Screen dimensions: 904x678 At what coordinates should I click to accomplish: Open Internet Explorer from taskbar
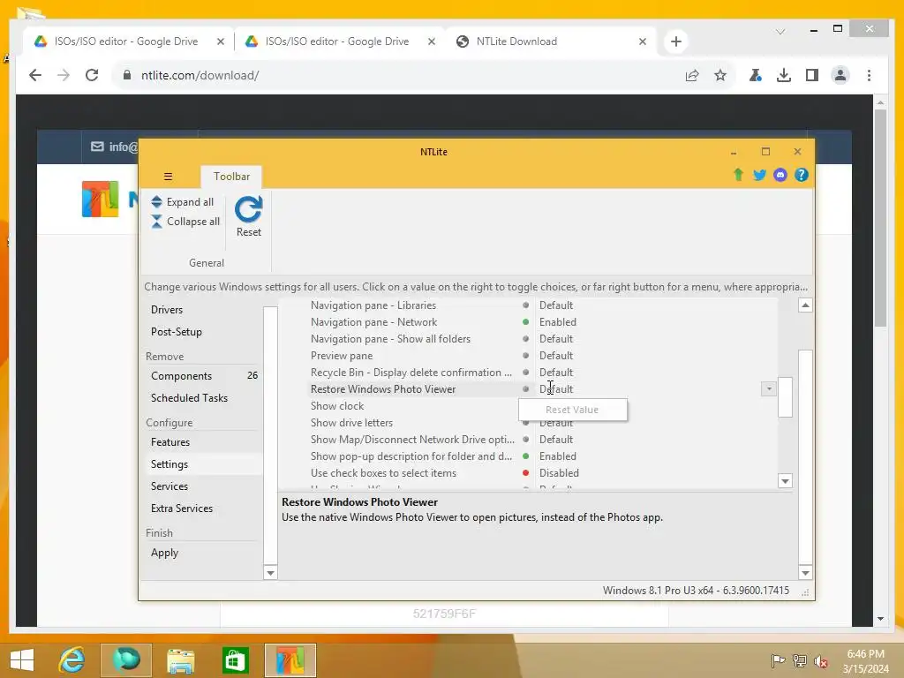click(72, 660)
